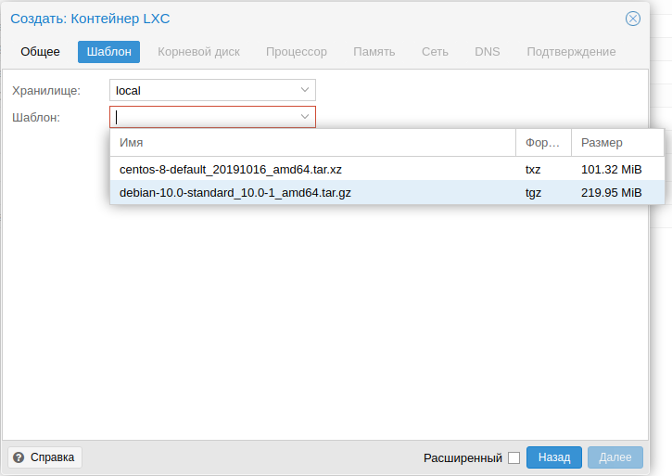Go to the Процессор tab
672x476 pixels.
(x=296, y=52)
